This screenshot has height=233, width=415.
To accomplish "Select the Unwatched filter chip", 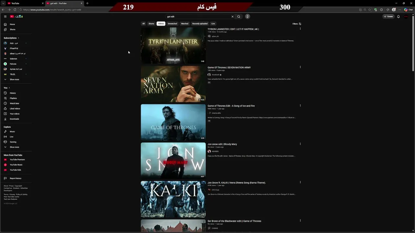I will coord(172,24).
